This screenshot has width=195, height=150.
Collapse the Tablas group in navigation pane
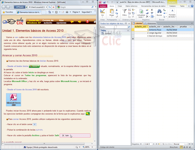128,31
